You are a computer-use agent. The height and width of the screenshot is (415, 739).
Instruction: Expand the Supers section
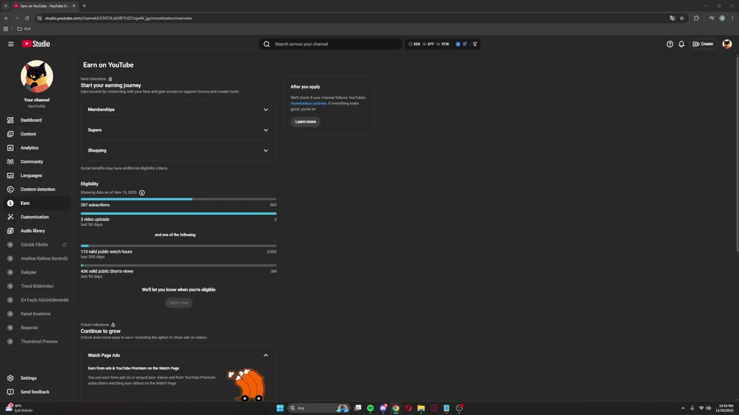click(178, 130)
